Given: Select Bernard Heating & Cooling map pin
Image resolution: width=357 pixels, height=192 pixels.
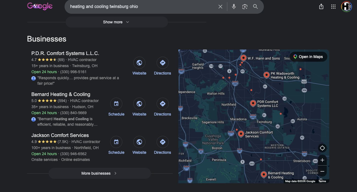Looking at the screenshot, I should [264, 174].
